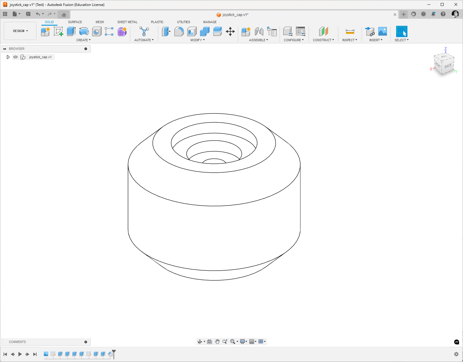Collapse the Browser panel with double arrows
This screenshot has height=362, width=463.
click(x=4, y=49)
